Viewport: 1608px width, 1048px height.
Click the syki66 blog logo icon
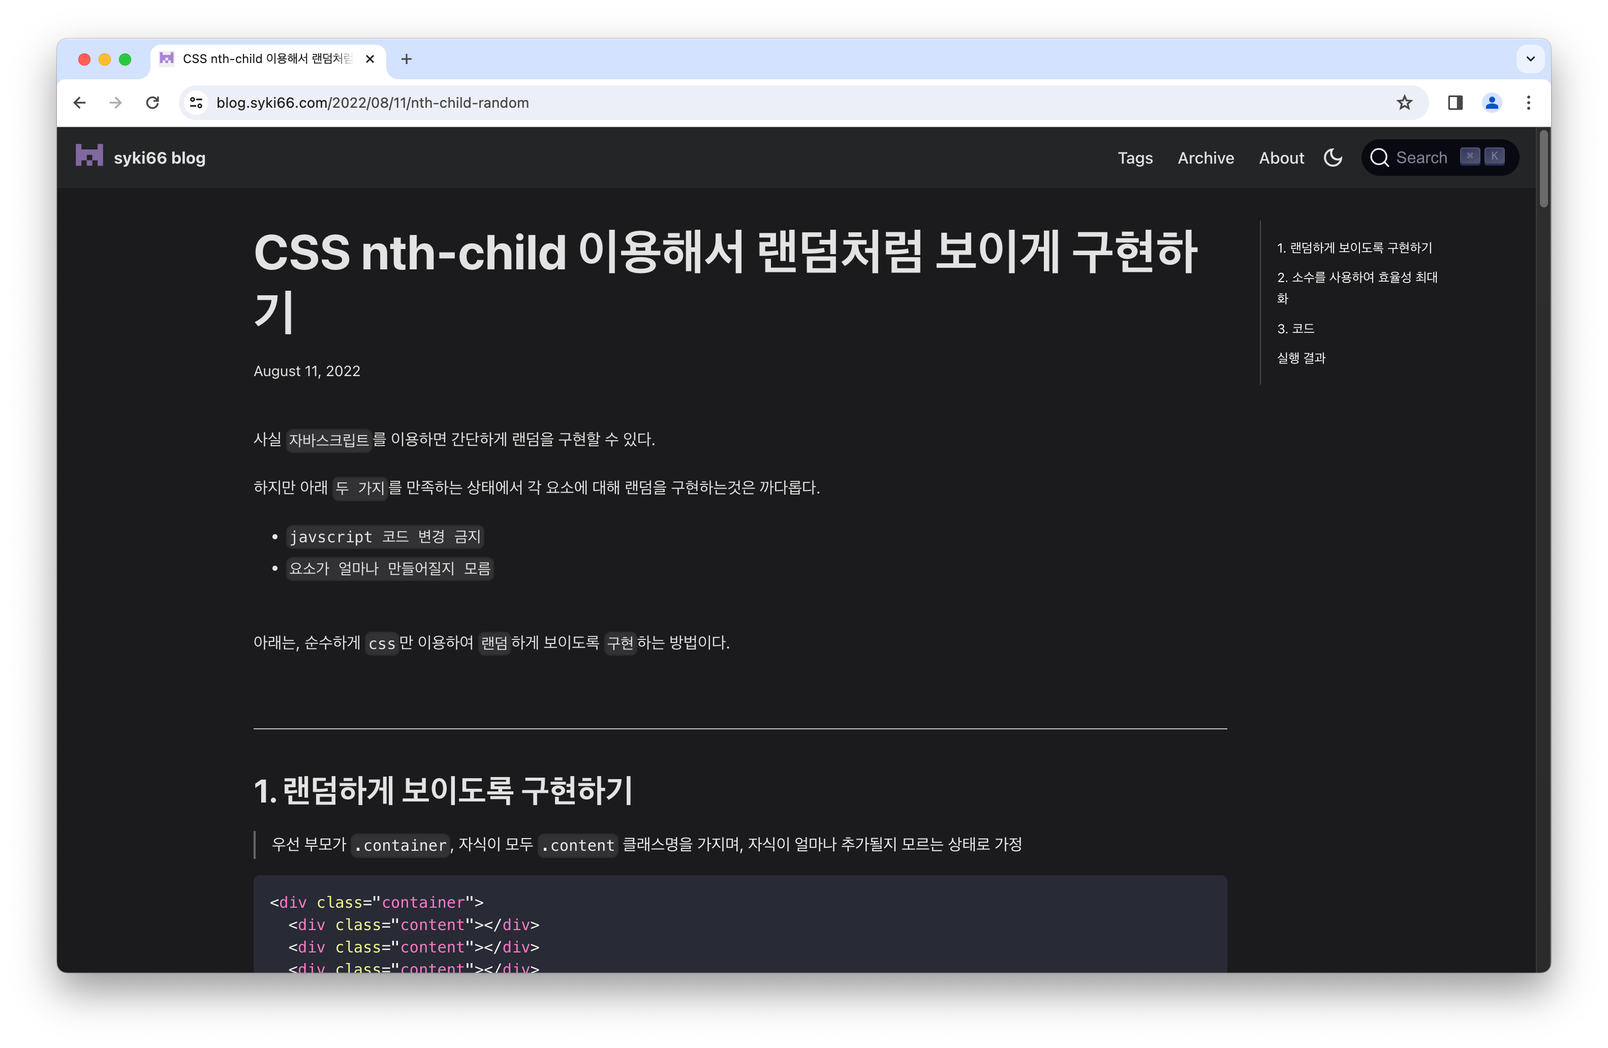click(x=89, y=156)
